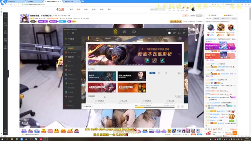Click the 新版本改动解析 banner image

pyautogui.click(x=135, y=55)
